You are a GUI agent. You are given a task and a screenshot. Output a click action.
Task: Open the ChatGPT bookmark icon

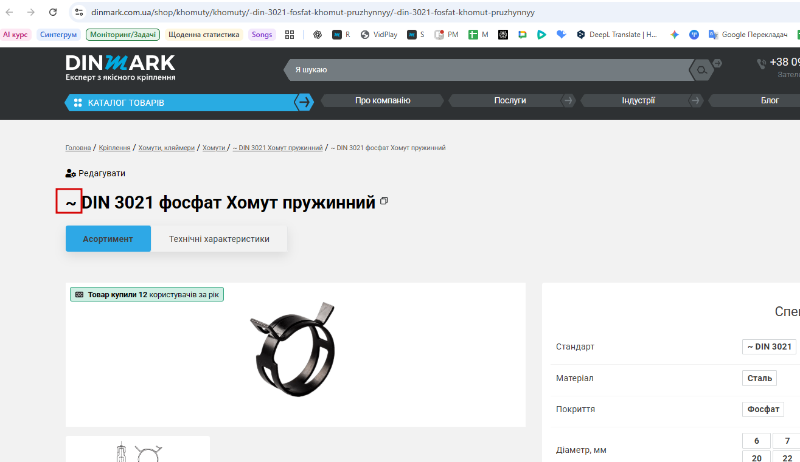318,35
